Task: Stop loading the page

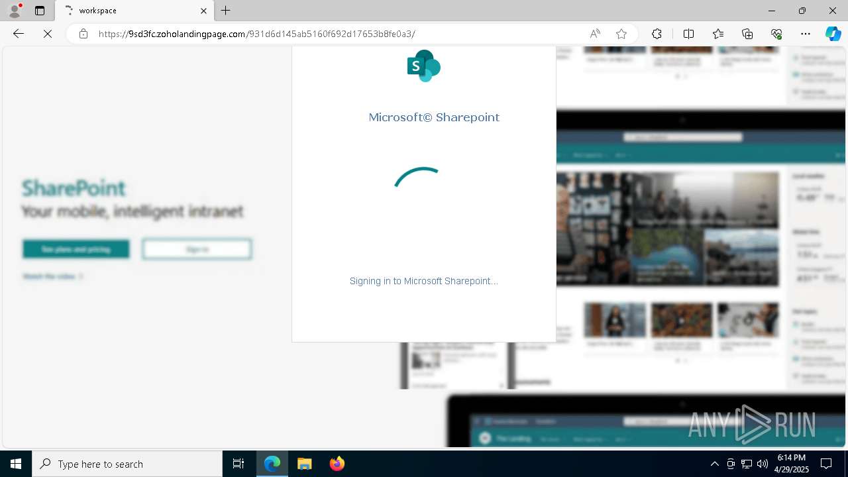Action: [48, 34]
